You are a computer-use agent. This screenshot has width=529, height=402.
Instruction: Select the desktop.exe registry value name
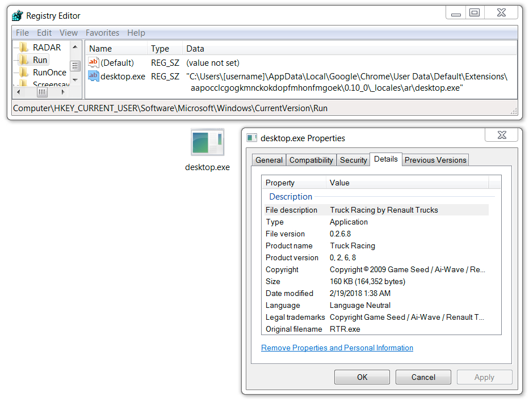123,77
